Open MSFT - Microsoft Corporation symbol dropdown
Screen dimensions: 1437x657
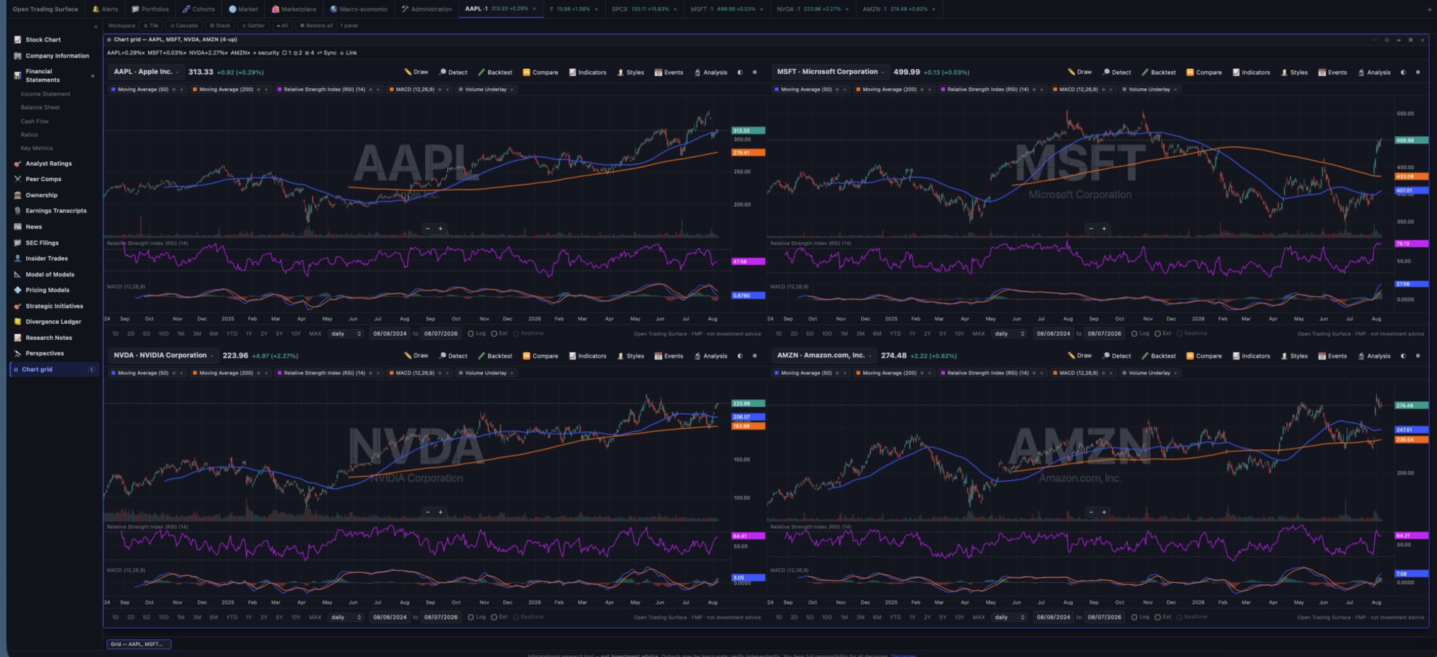(831, 72)
